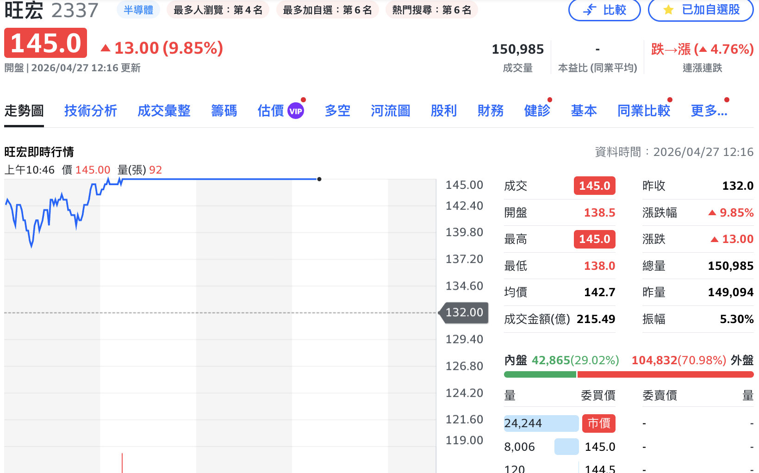Screen dimensions: 759x473
Task: Click the purple VIP badge icon
Action: [x=296, y=111]
